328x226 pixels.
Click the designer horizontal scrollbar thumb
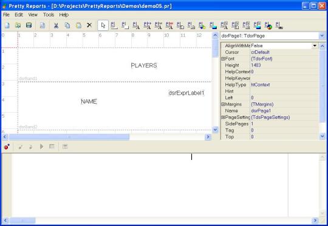click(x=69, y=137)
